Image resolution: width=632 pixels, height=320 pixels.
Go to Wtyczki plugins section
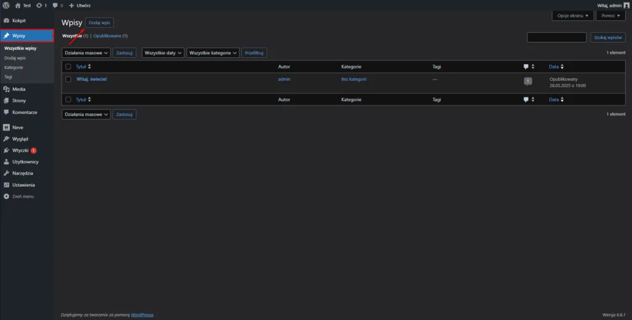20,150
